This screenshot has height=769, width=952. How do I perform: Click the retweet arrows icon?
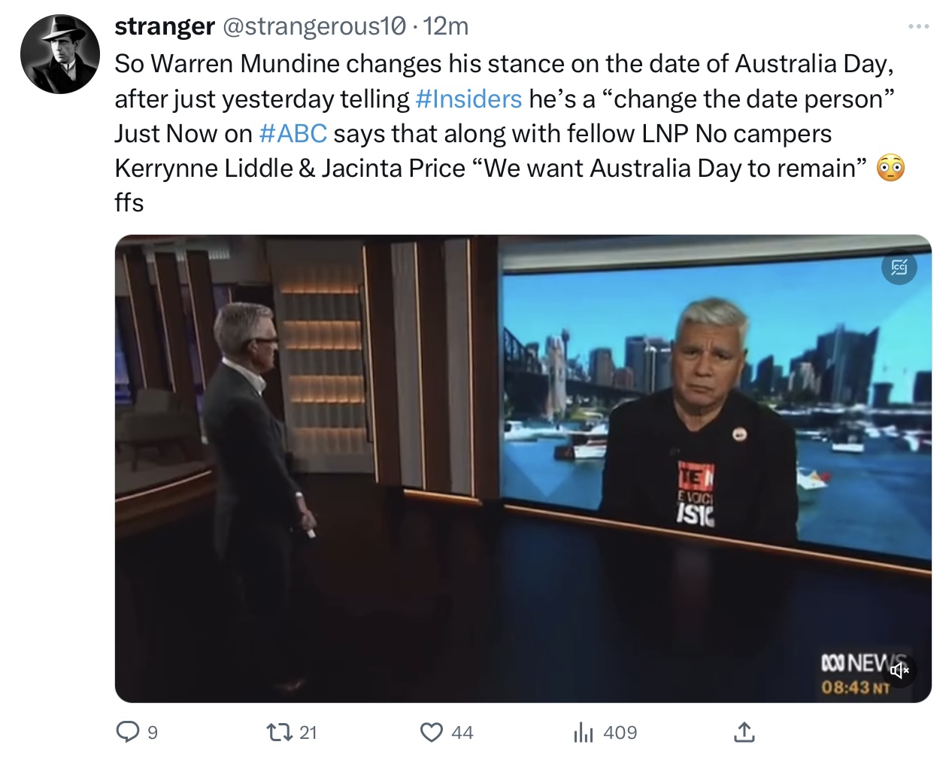tap(279, 731)
